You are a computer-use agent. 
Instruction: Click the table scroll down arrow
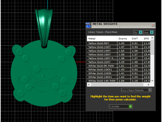152,81
